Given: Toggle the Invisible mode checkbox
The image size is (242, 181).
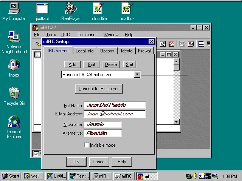Looking at the screenshot, I should [87, 145].
